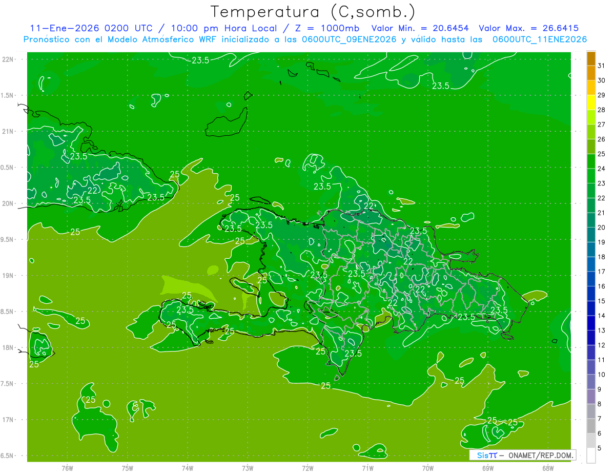Pick the white swatch below 5

[x=591, y=455]
